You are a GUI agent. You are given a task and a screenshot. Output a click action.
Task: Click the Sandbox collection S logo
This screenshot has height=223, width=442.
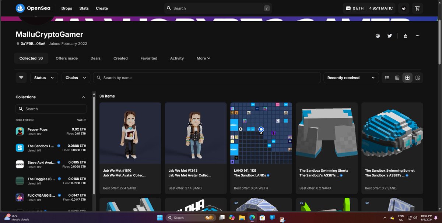point(20,148)
